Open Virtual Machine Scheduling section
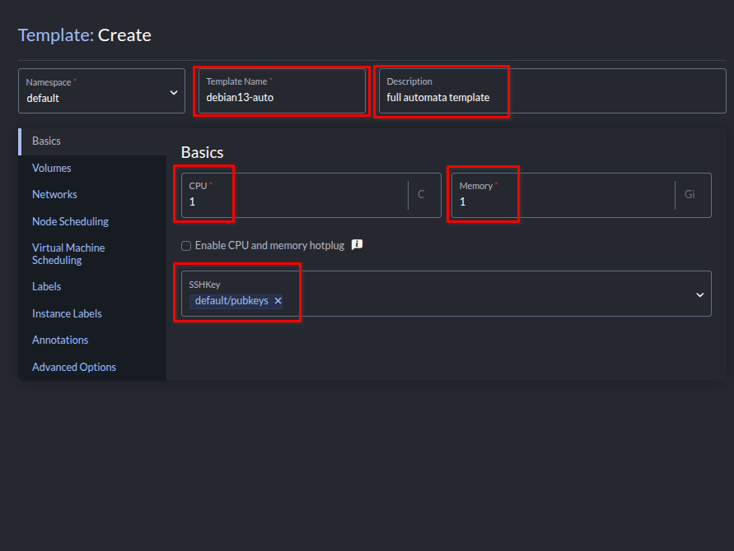The image size is (734, 551). 68,254
